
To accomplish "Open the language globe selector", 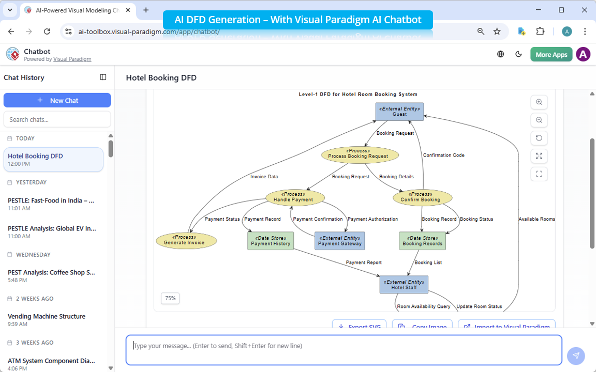I will point(500,54).
